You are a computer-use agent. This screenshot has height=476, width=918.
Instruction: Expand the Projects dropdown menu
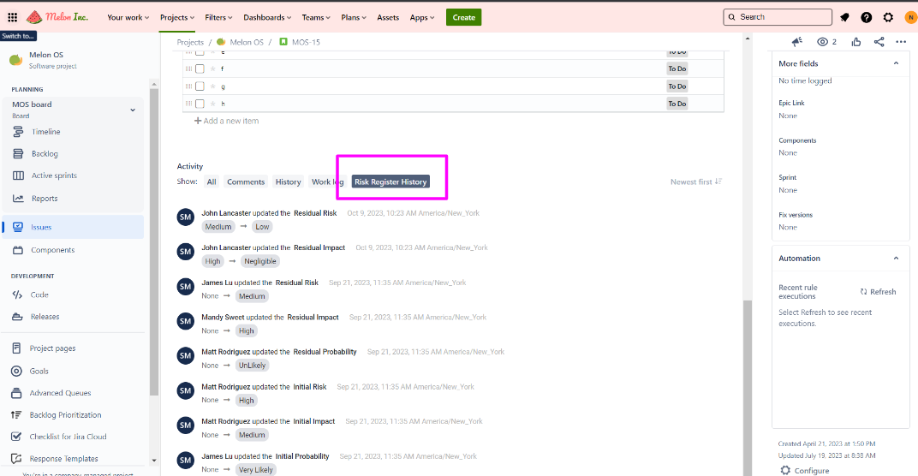tap(177, 17)
